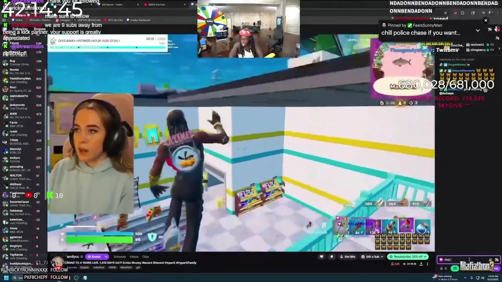Open the Windows Start menu

(x=6, y=278)
